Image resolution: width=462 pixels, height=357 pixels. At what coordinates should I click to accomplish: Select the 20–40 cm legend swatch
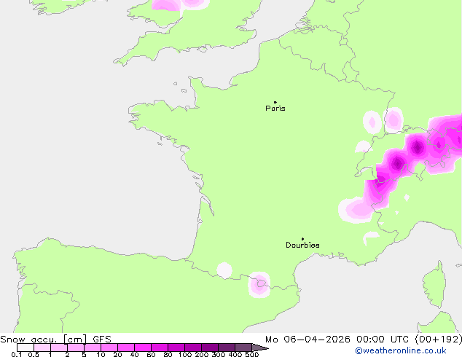click(126, 348)
